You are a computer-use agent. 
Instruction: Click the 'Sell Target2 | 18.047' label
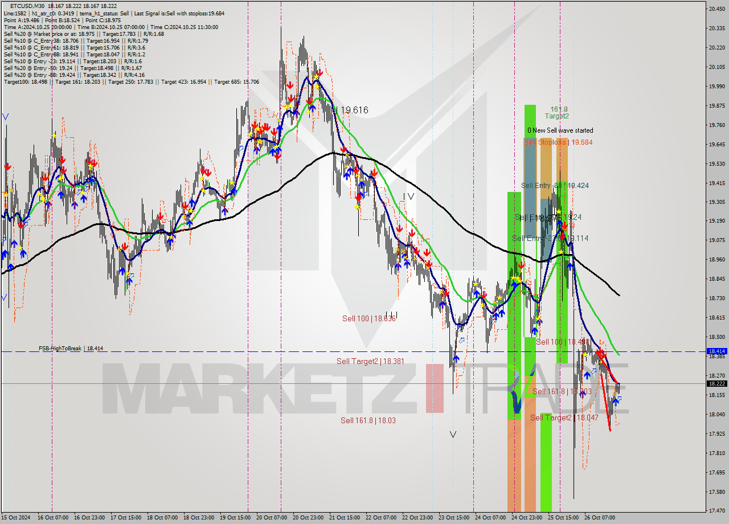[x=564, y=417]
